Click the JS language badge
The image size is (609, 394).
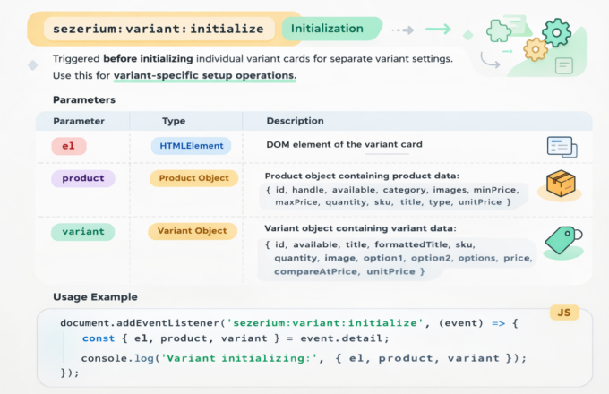point(563,313)
